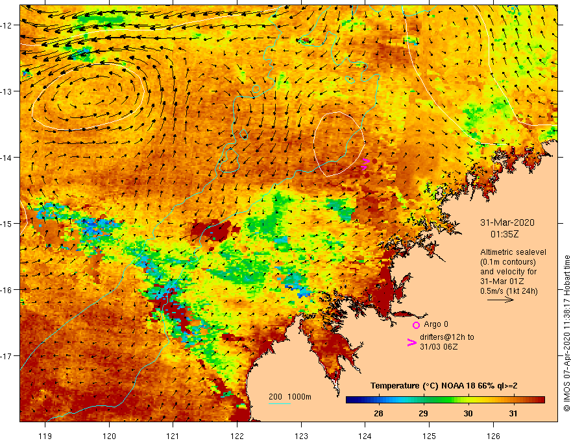The image size is (571, 441).
Task: Click colorbar tick label 29
Action: tap(423, 413)
